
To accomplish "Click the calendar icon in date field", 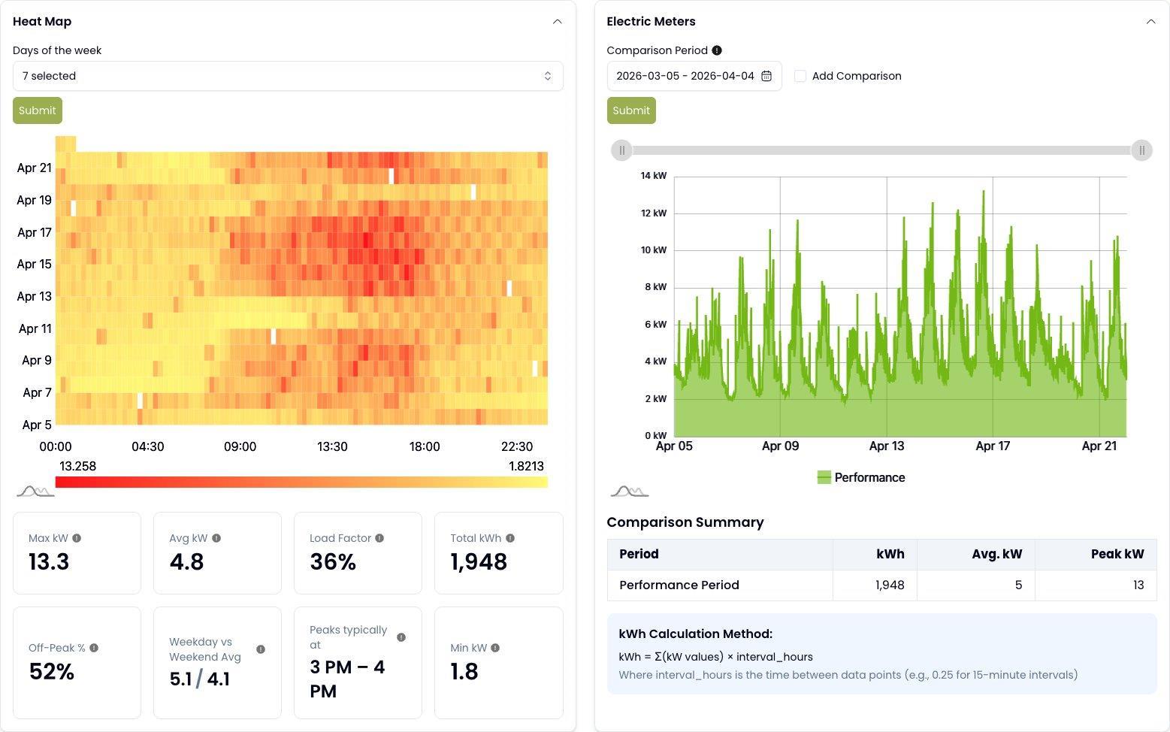I will coord(766,76).
